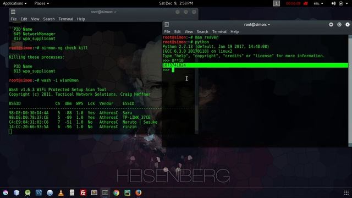This screenshot has width=352, height=198.
Task: Click the active terminal dock icon
Action: tap(105, 193)
